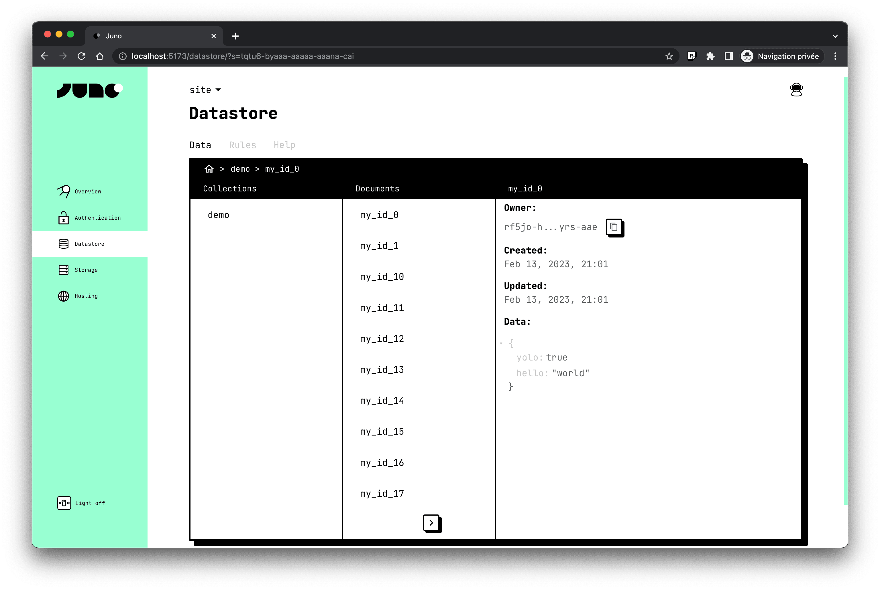
Task: Click the browser extensions puzzle icon
Action: tap(710, 56)
